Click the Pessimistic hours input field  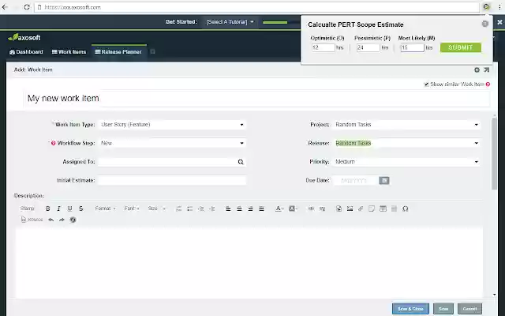[x=368, y=47]
